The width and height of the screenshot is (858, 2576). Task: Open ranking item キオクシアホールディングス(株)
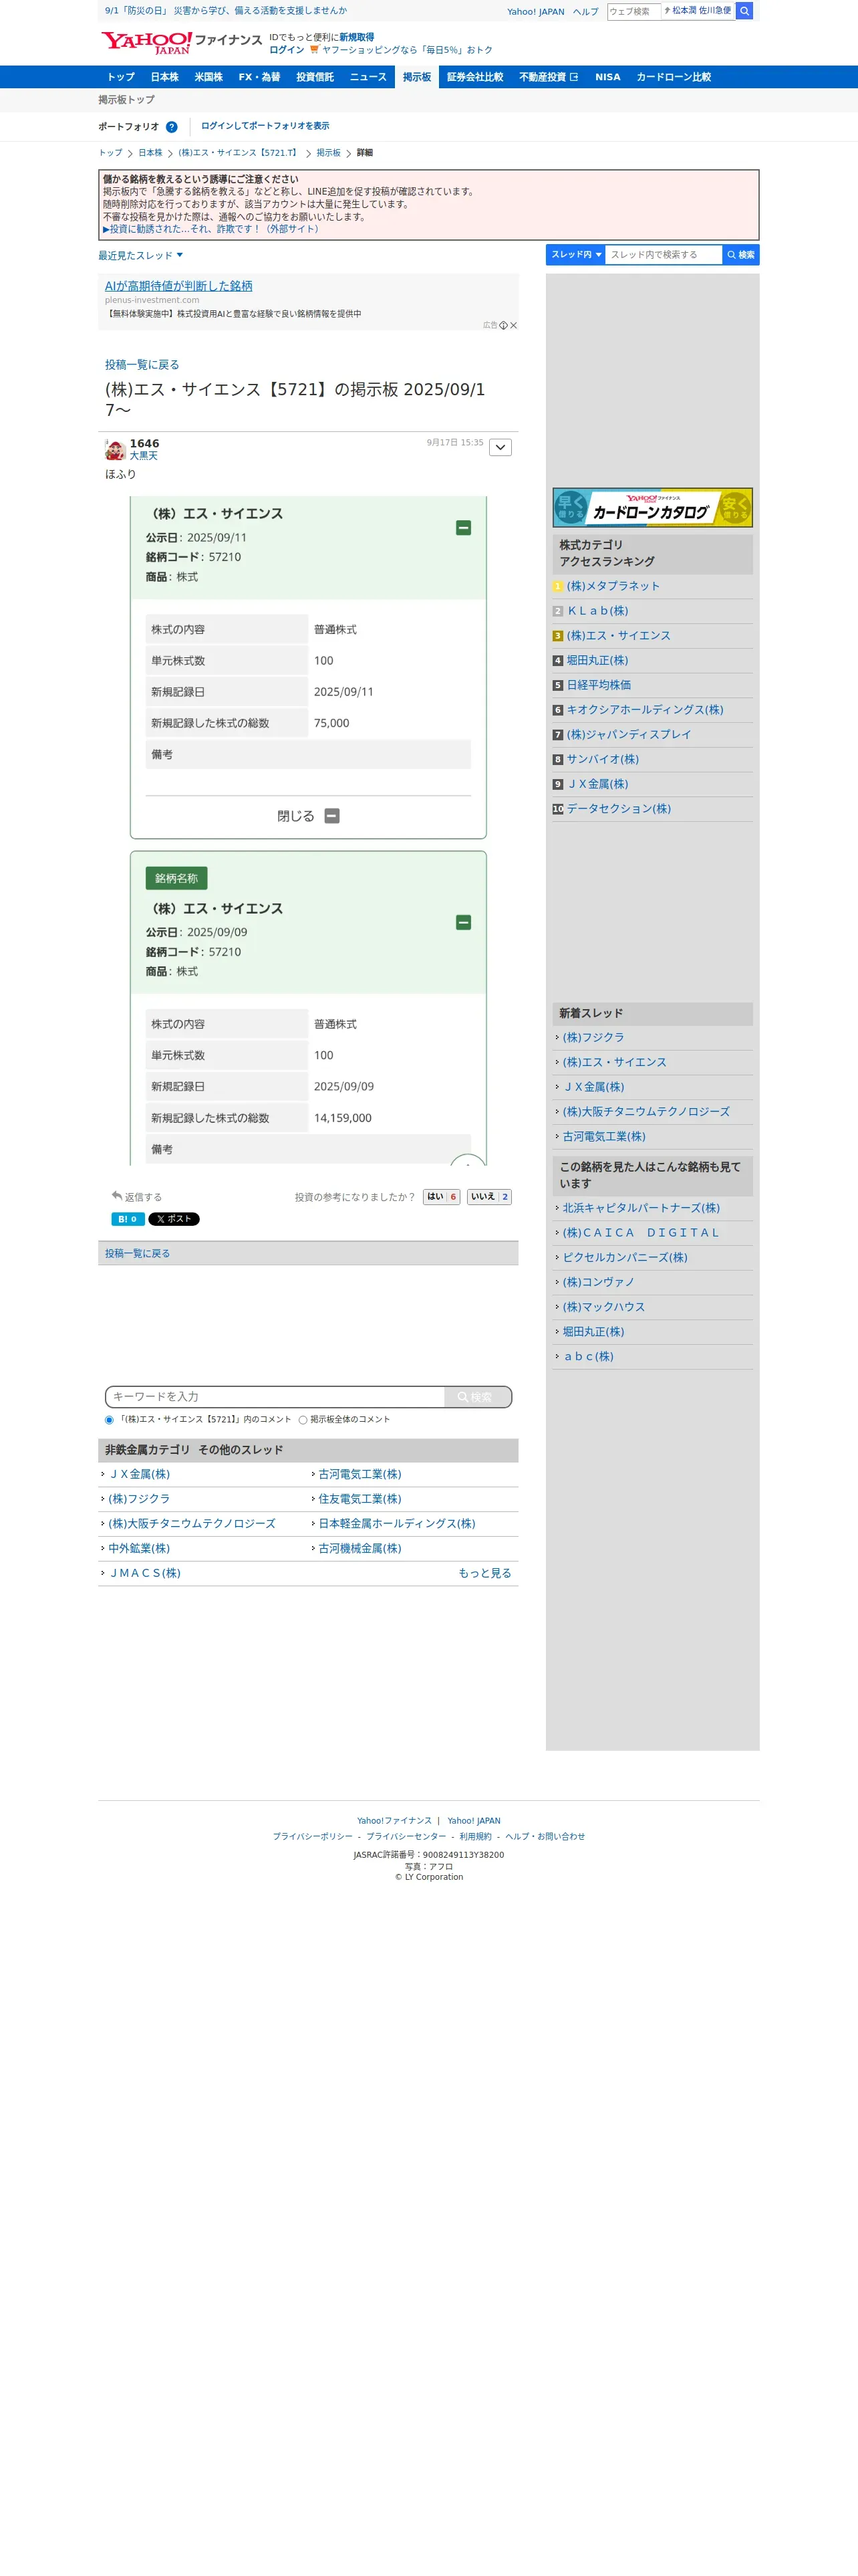646,710
